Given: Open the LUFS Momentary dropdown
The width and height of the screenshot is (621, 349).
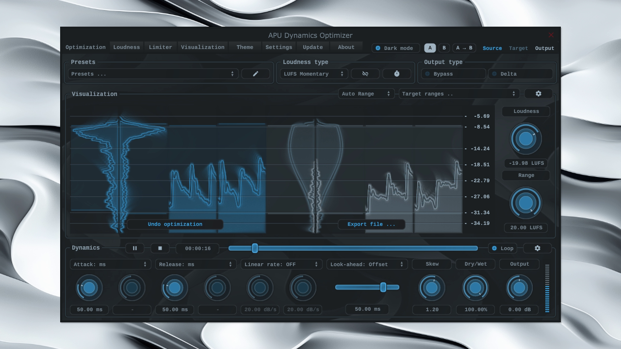Looking at the screenshot, I should [314, 74].
